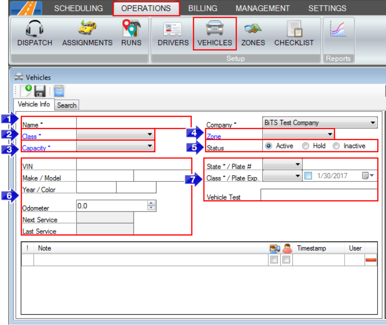Click the Assignments taxi icon
Image resolution: width=386 pixels, height=325 pixels.
click(87, 29)
